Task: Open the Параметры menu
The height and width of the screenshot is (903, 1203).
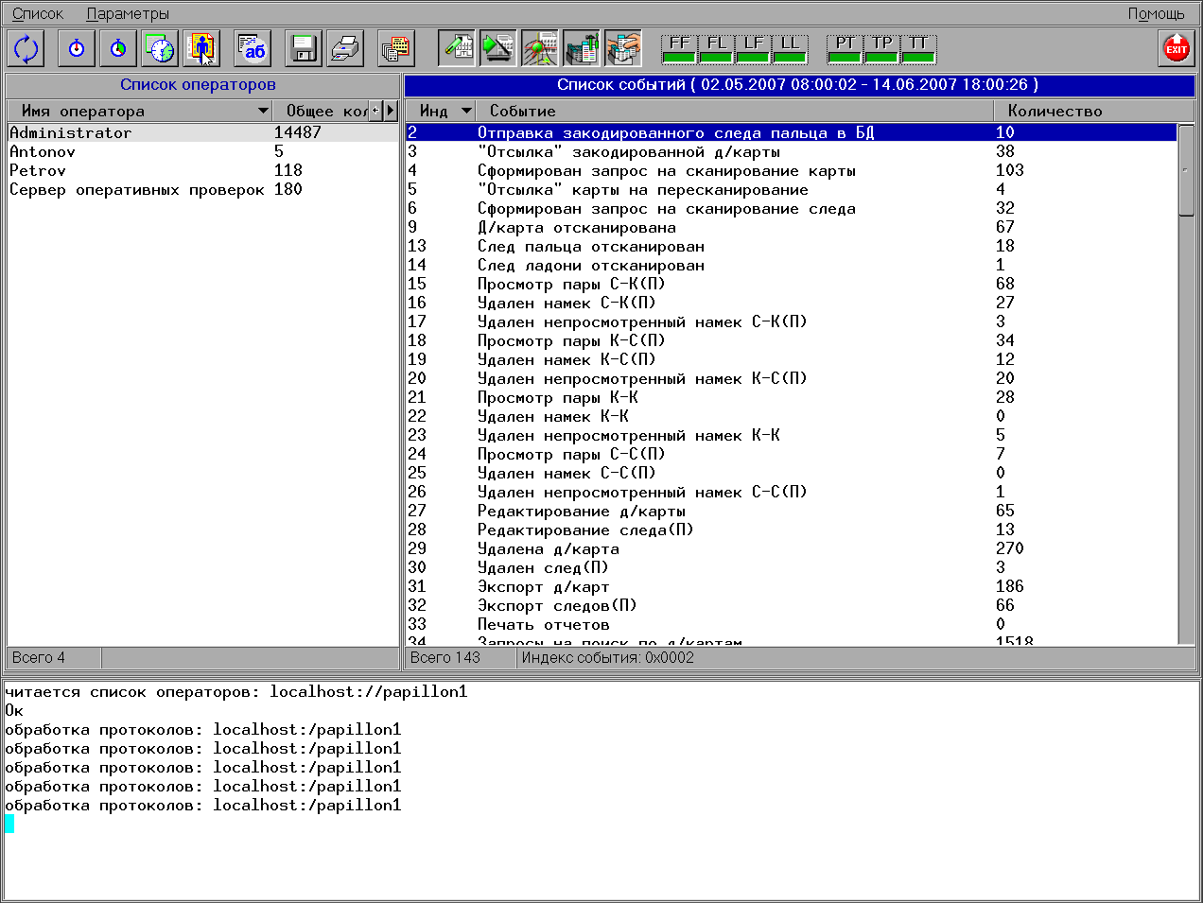Action: click(128, 13)
